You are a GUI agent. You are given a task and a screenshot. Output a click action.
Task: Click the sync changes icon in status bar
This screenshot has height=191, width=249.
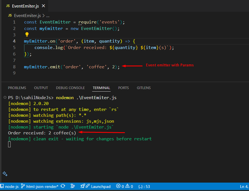pyautogui.click(x=63, y=186)
